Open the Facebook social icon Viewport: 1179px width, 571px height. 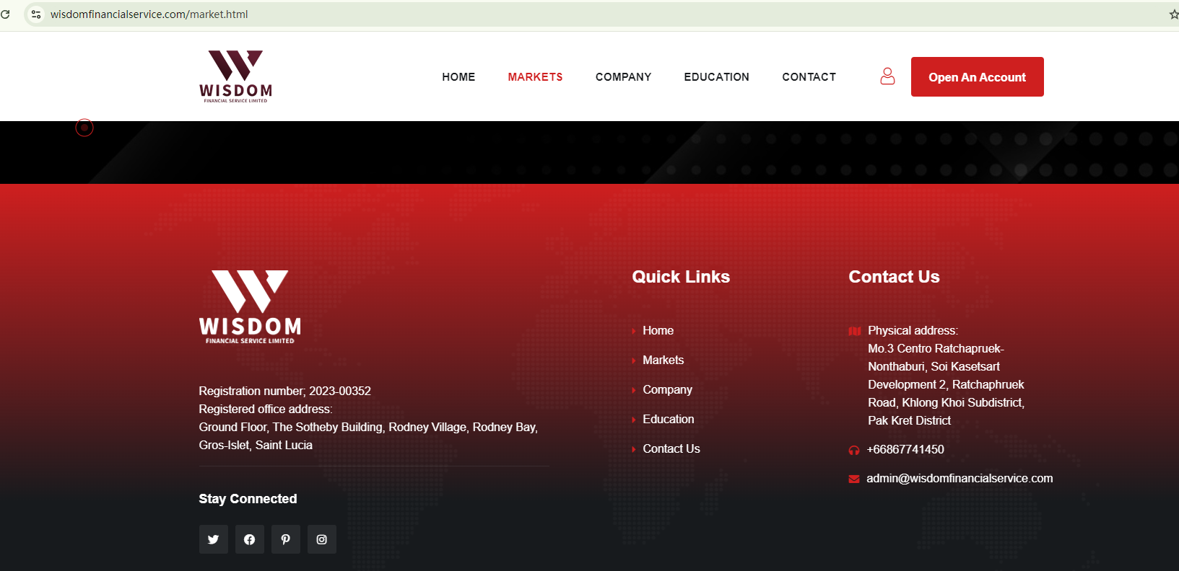coord(249,539)
